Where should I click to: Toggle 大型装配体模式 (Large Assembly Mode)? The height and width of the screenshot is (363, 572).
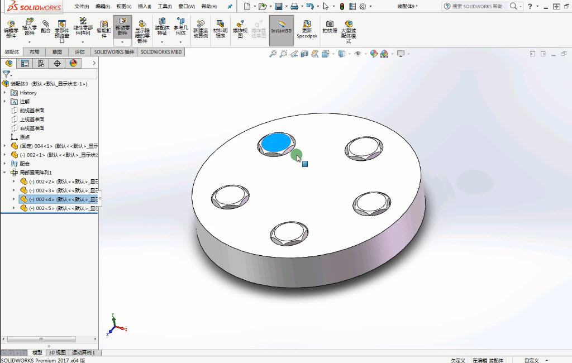pyautogui.click(x=349, y=31)
